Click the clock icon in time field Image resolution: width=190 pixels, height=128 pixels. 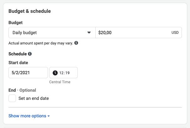pyautogui.click(x=55, y=73)
